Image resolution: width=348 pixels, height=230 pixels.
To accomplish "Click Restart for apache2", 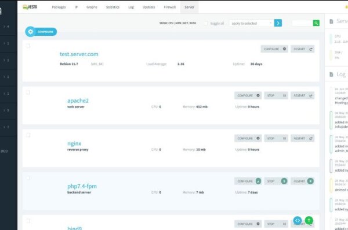I will tap(303, 95).
